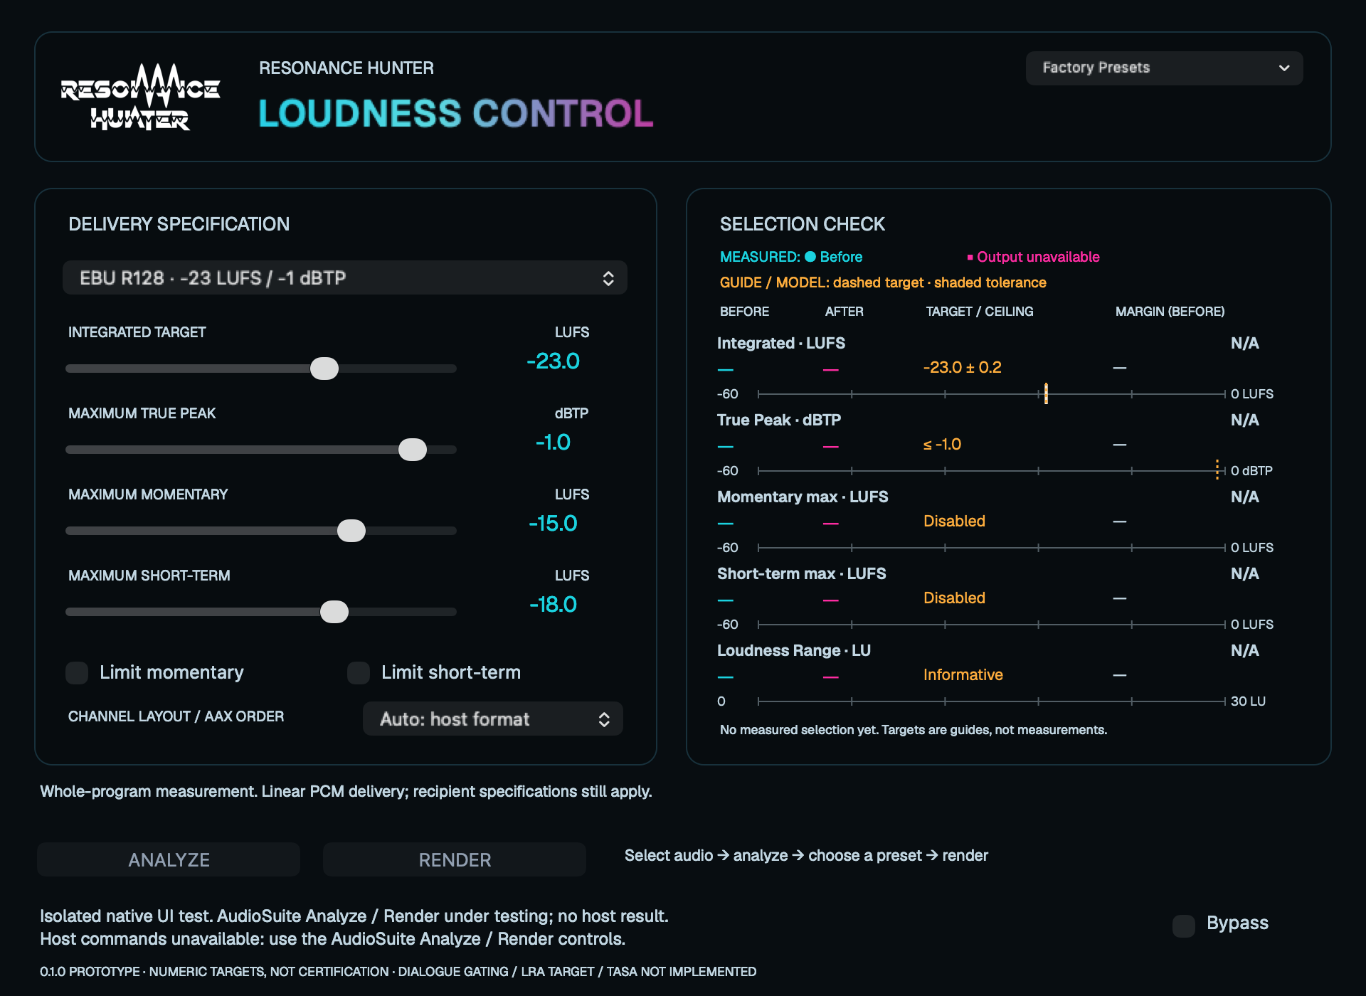This screenshot has height=996, width=1366.
Task: Click the Maximum True Peak slider handle
Action: pyautogui.click(x=413, y=450)
